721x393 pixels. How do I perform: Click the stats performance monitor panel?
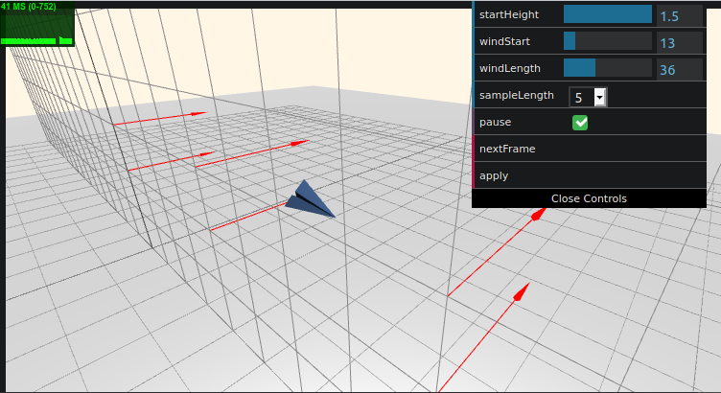[x=37, y=23]
